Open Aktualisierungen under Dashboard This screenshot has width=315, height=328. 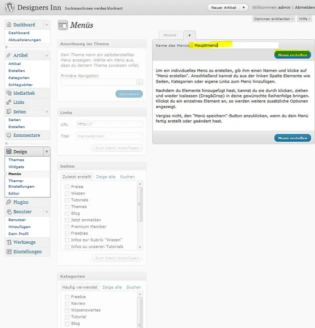pyautogui.click(x=24, y=40)
